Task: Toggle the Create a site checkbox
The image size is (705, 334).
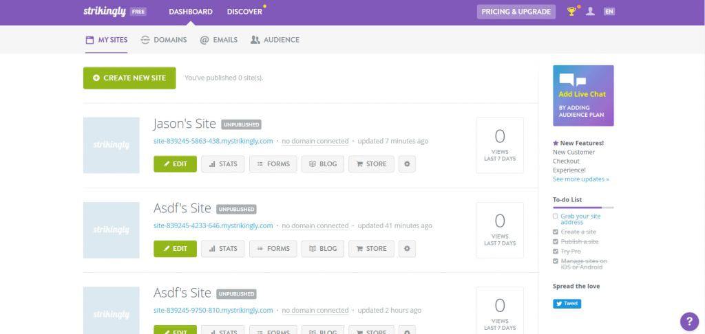Action: (x=556, y=232)
